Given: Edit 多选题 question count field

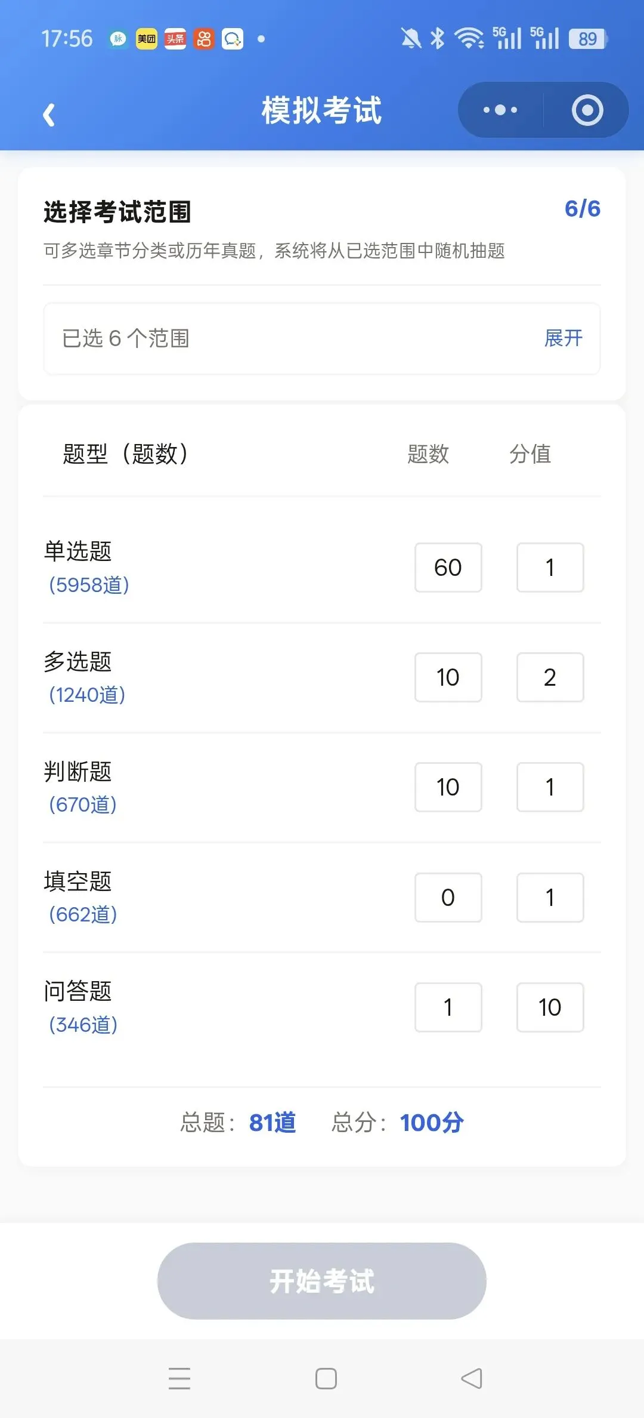Looking at the screenshot, I should tap(448, 677).
